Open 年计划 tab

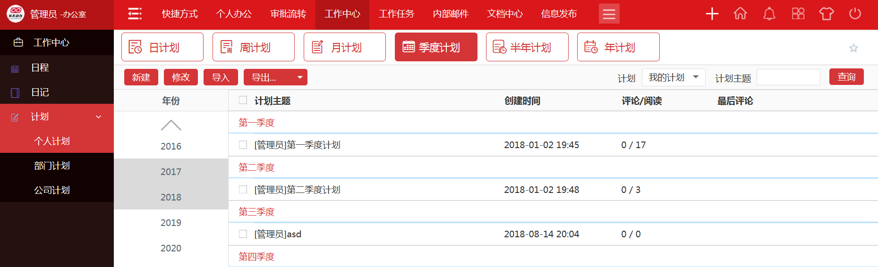click(x=618, y=47)
